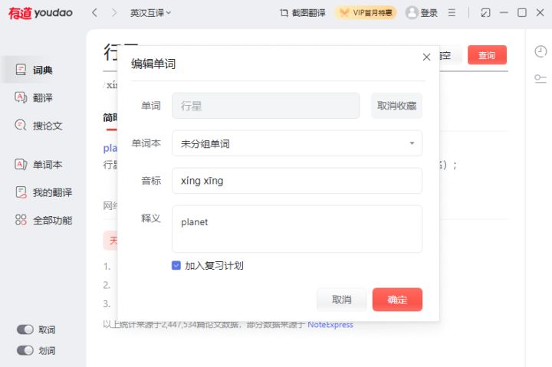Click the 释义 text field

(x=297, y=228)
